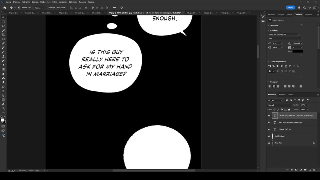Enable Dönüşt. Kontr. Göster checkbox
320x180 pixels.
pos(48,8)
